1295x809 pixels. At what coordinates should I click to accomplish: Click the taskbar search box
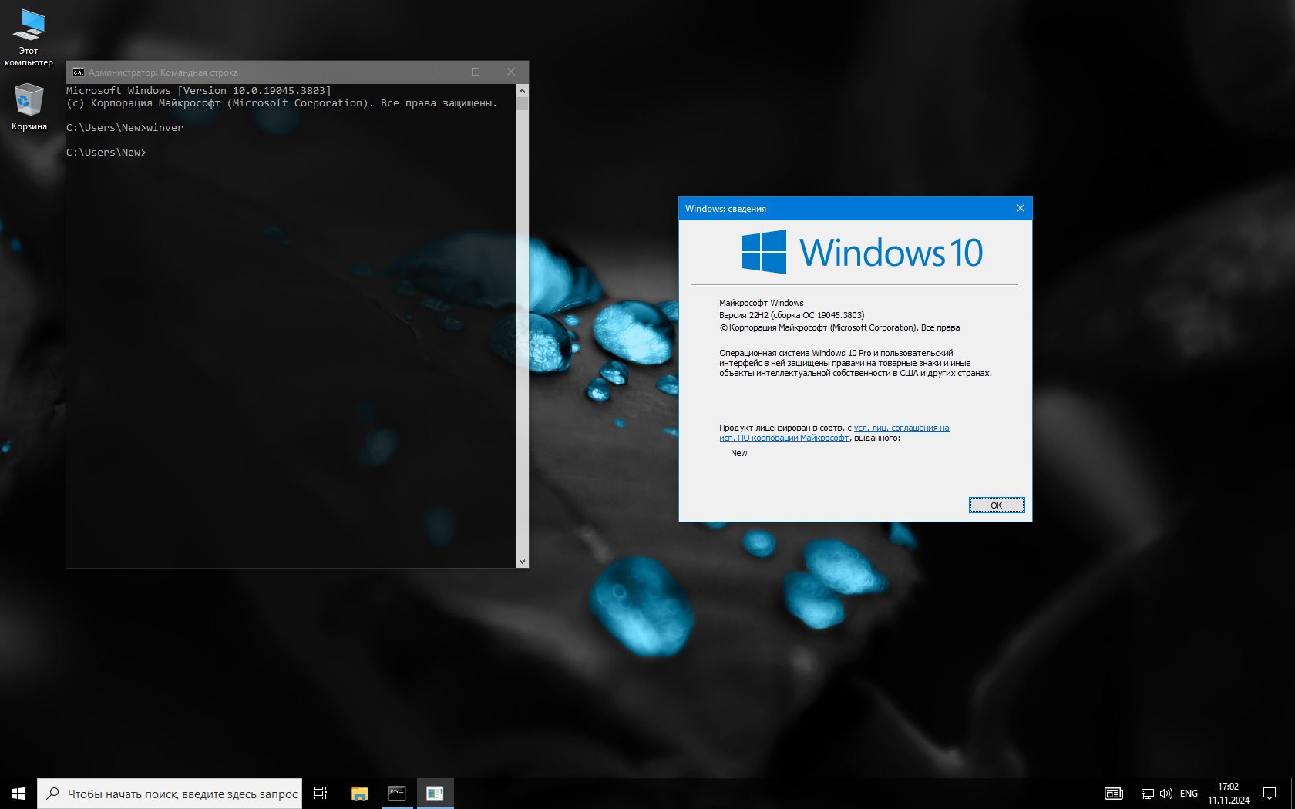(x=170, y=794)
